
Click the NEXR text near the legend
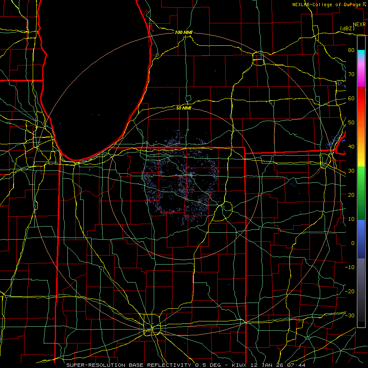coord(359,25)
